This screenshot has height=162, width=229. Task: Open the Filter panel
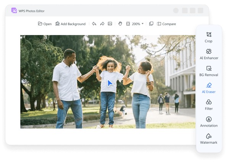tap(209, 104)
